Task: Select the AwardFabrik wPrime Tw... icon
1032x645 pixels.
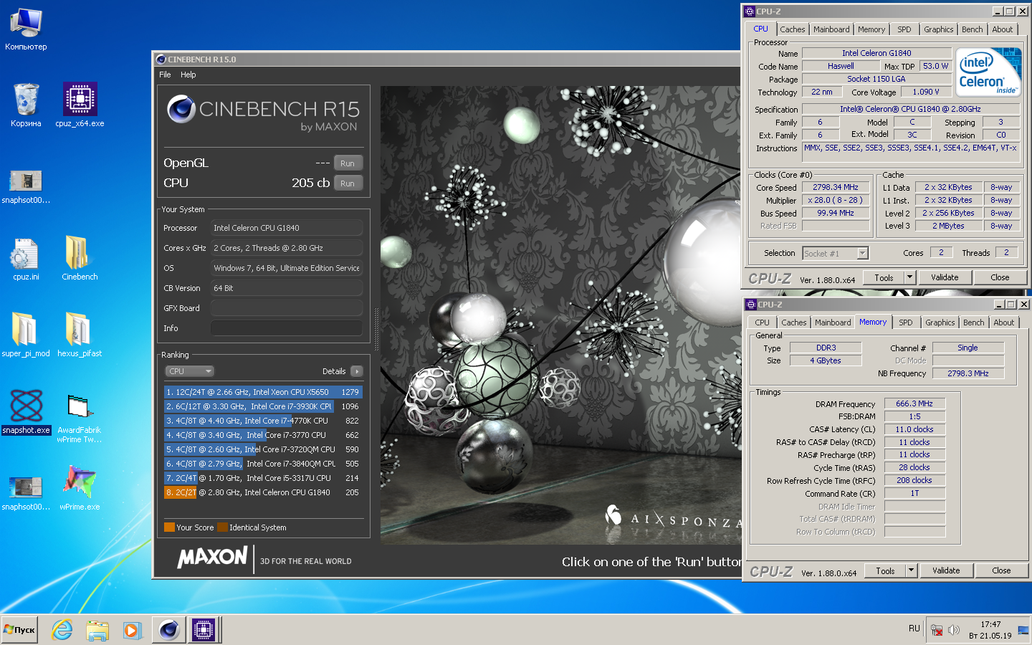Action: point(80,419)
